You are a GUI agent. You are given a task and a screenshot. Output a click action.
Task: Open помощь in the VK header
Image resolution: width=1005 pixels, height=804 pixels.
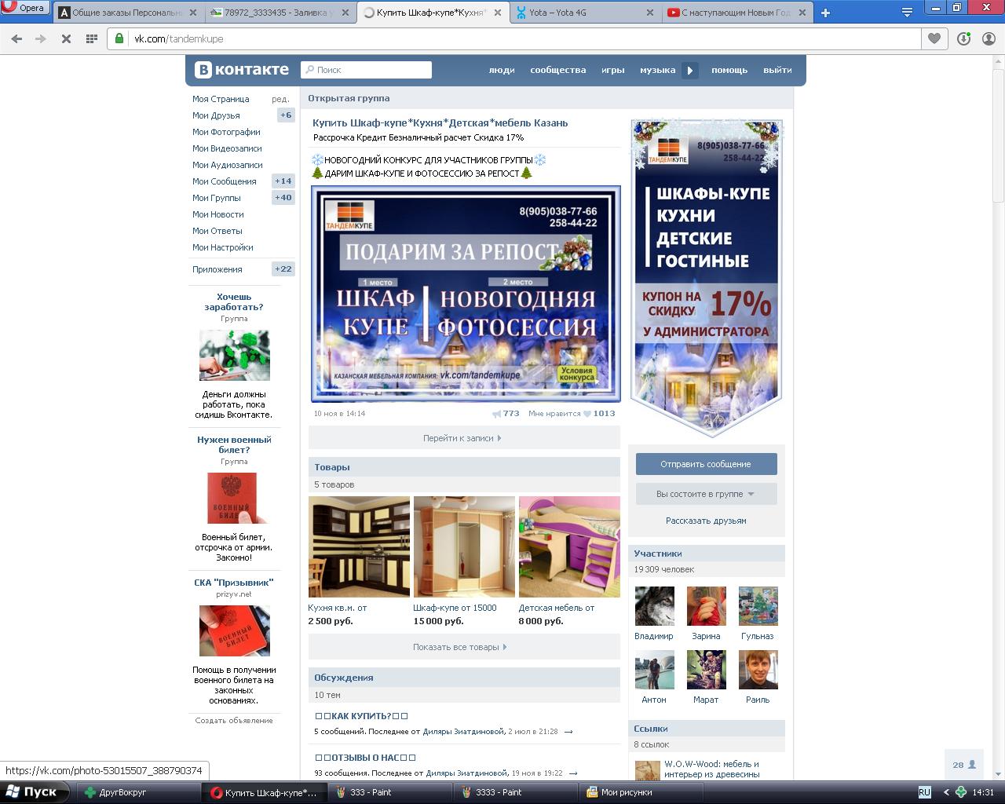pyautogui.click(x=729, y=70)
